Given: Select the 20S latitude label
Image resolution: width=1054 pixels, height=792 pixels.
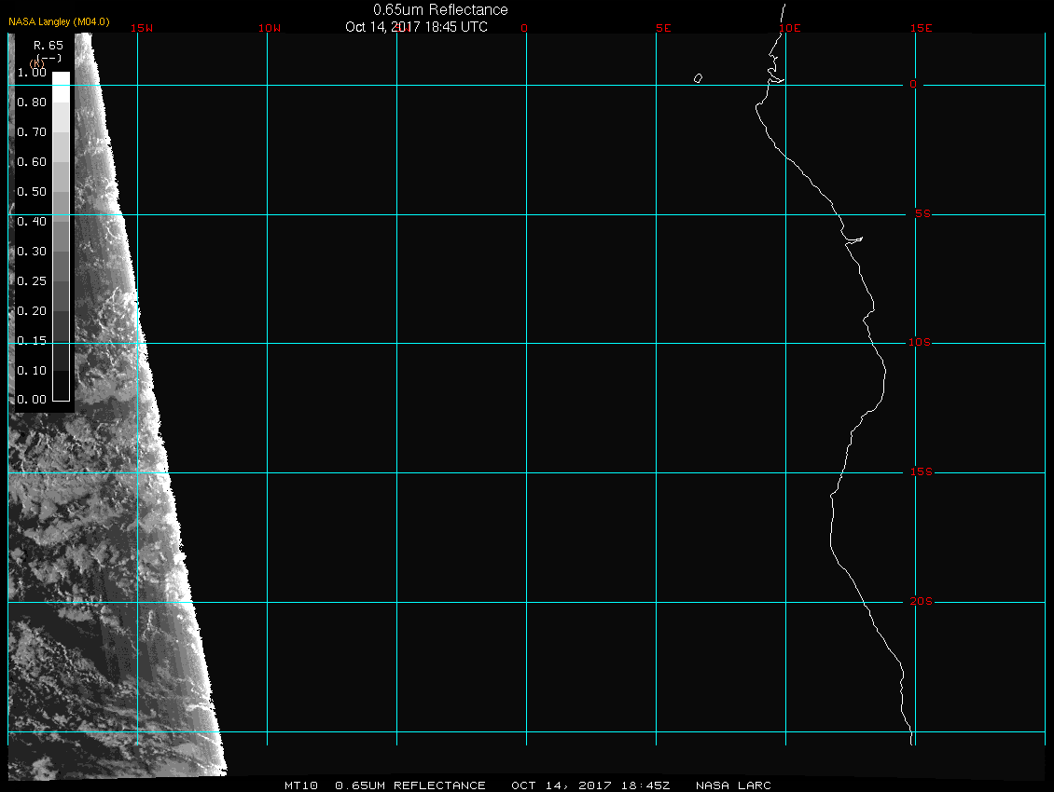Looking at the screenshot, I should click(920, 602).
